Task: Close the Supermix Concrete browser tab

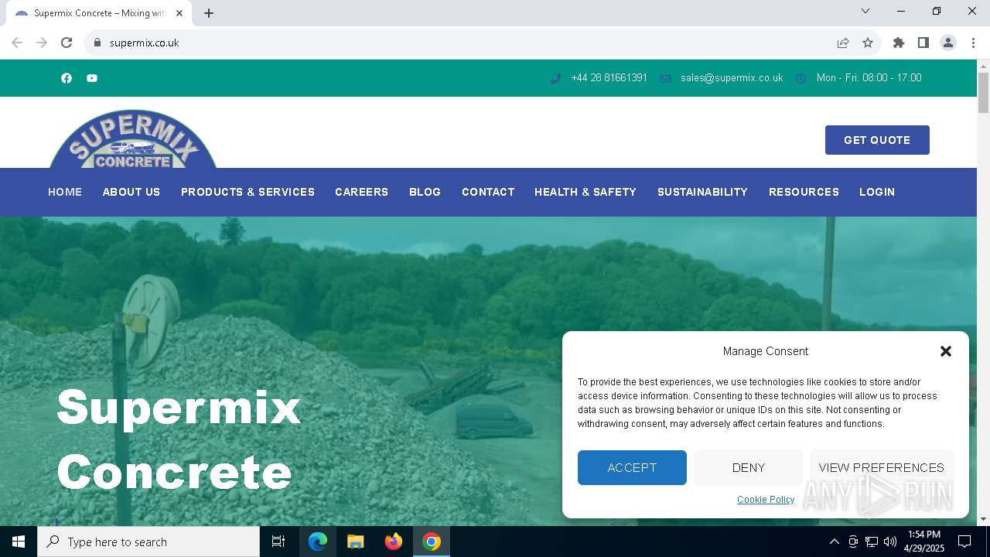Action: [x=179, y=13]
